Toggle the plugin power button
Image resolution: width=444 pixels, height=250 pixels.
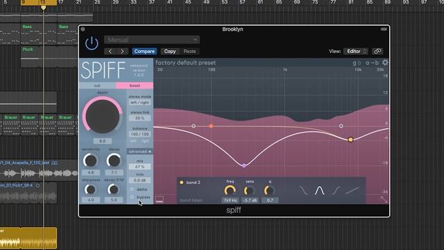[x=92, y=43]
